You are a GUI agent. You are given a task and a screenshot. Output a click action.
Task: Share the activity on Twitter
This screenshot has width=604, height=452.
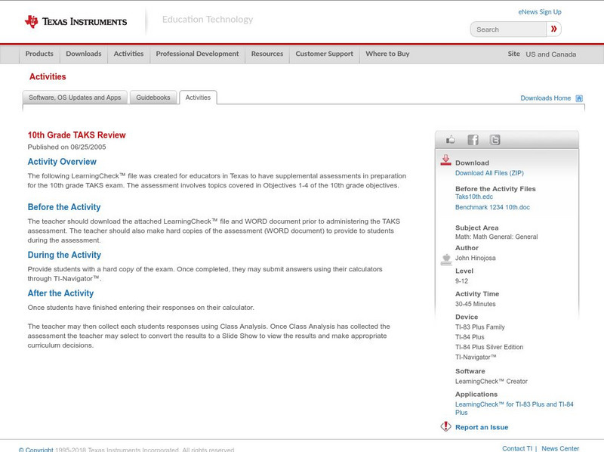(495, 140)
